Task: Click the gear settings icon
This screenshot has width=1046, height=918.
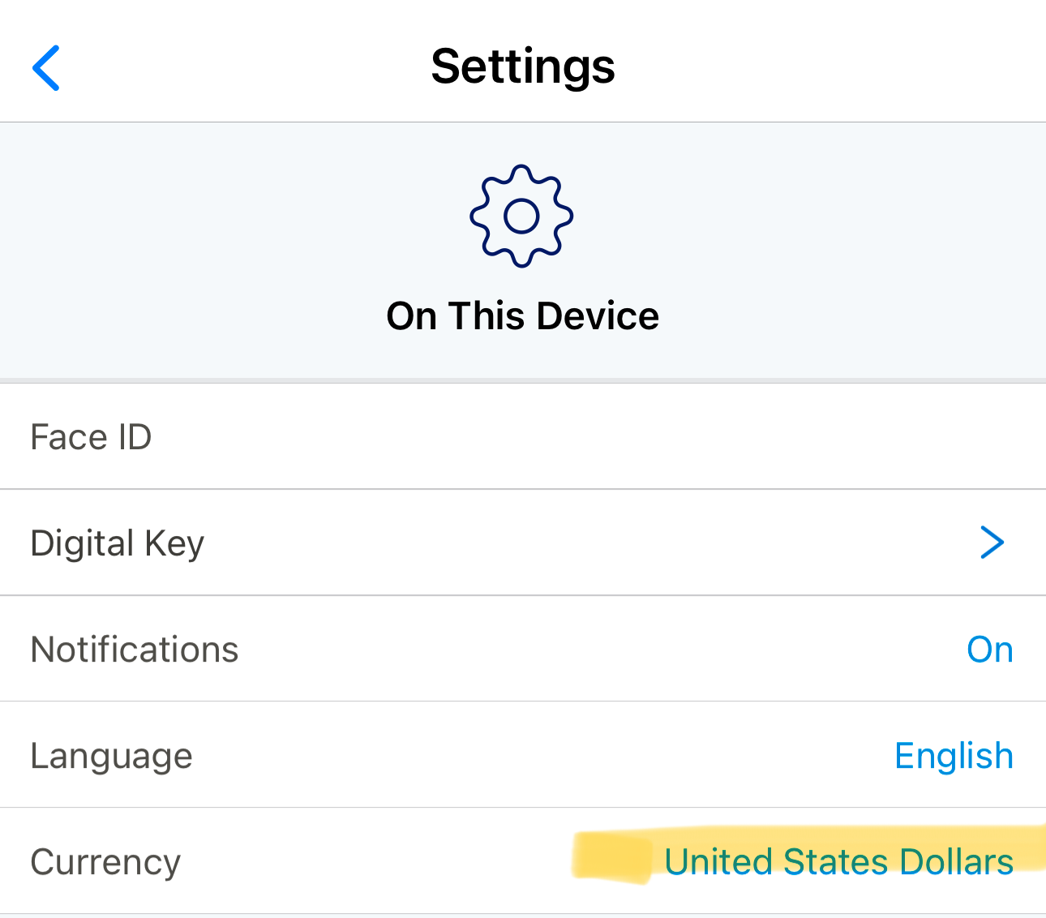Action: click(521, 216)
